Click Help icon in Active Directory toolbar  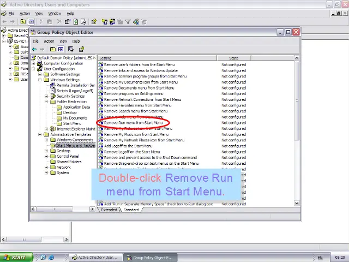point(94,22)
